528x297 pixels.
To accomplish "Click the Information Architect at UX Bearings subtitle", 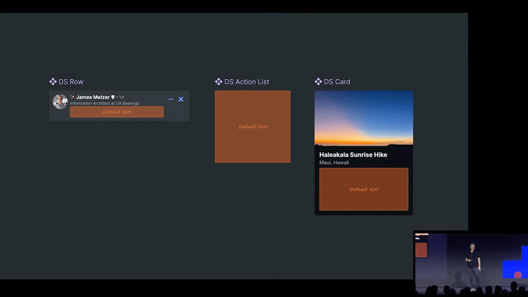I will [x=104, y=104].
